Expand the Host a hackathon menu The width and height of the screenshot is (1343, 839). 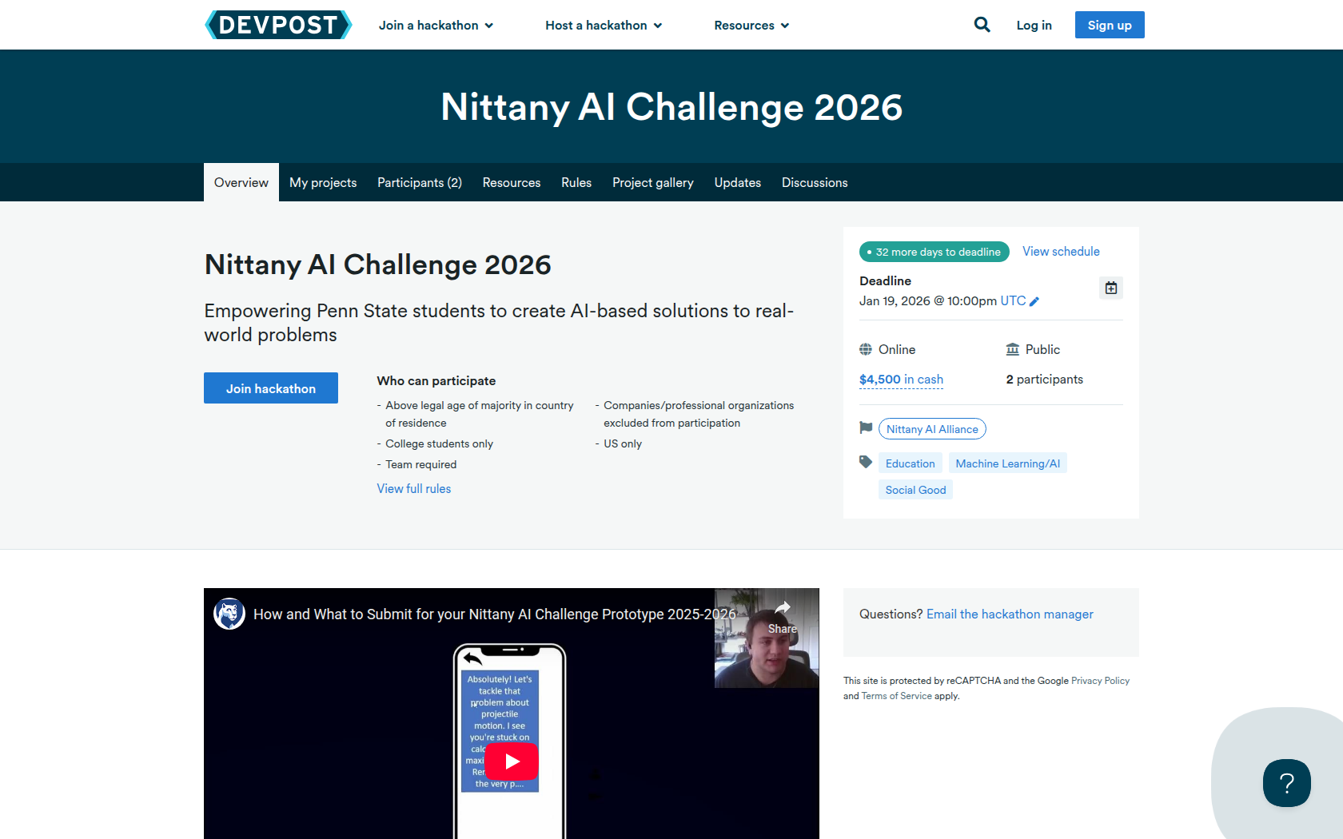click(x=604, y=26)
